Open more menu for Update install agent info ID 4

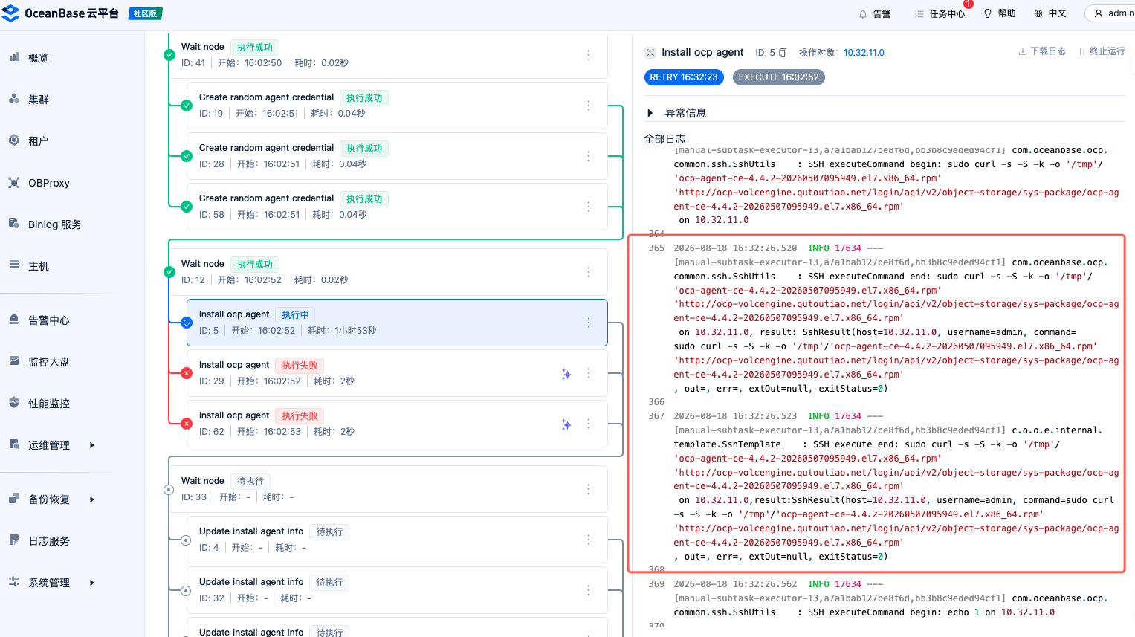click(589, 540)
